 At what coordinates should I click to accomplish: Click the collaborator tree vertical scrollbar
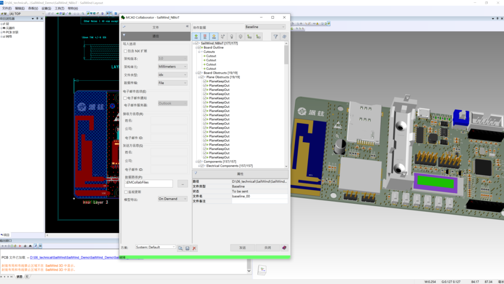[x=286, y=105]
